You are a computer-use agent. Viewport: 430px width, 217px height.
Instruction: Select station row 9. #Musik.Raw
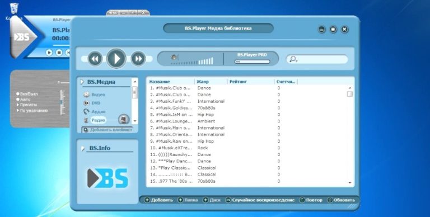(x=247, y=141)
